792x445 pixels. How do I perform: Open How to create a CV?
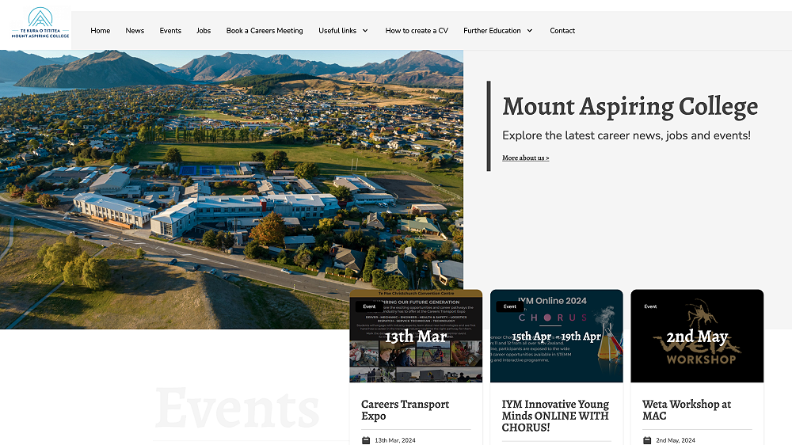click(417, 31)
